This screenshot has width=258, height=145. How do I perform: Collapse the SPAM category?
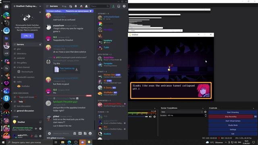coord(15,117)
